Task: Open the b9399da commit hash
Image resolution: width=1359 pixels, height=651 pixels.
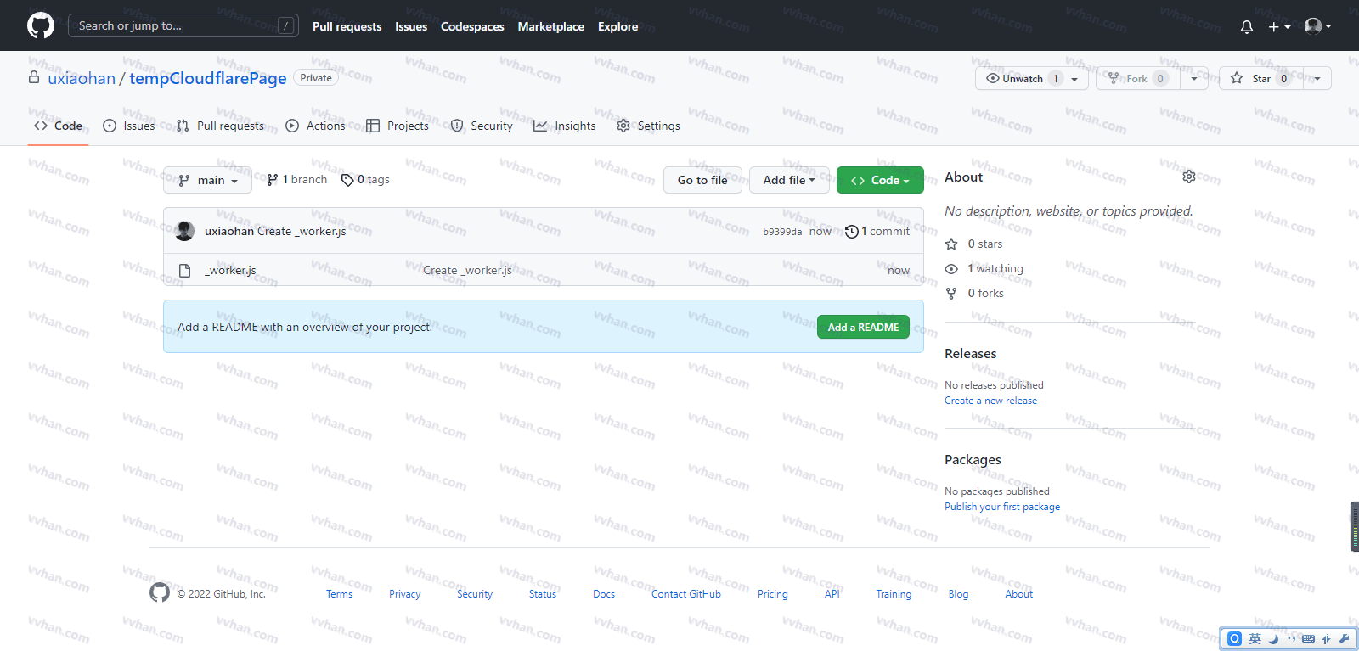Action: (x=782, y=232)
